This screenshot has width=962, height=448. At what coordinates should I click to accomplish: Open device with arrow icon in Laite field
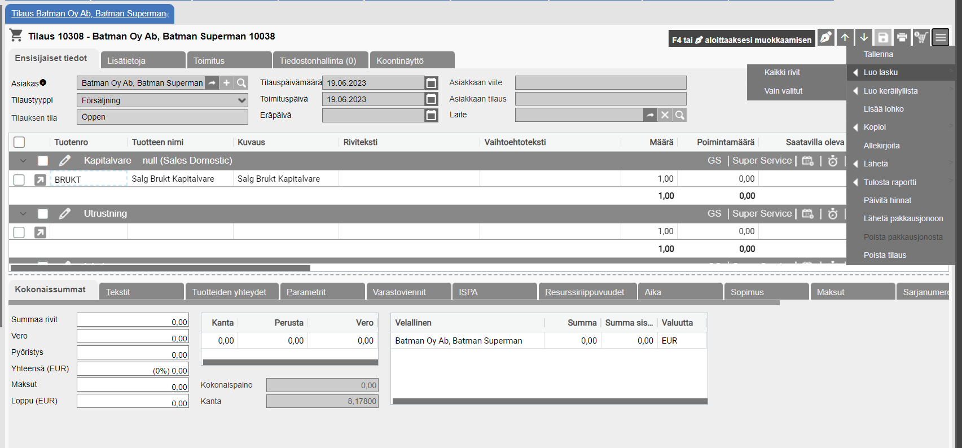651,115
